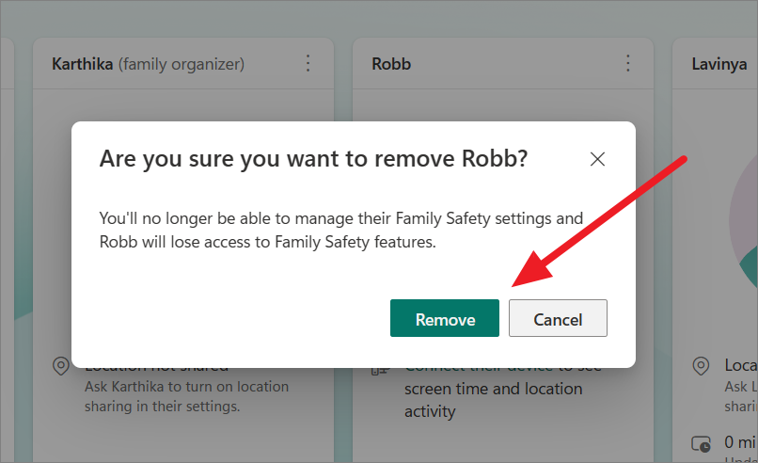Select Lavinya's name in card header
Viewport: 758px width, 463px height.
pyautogui.click(x=719, y=64)
